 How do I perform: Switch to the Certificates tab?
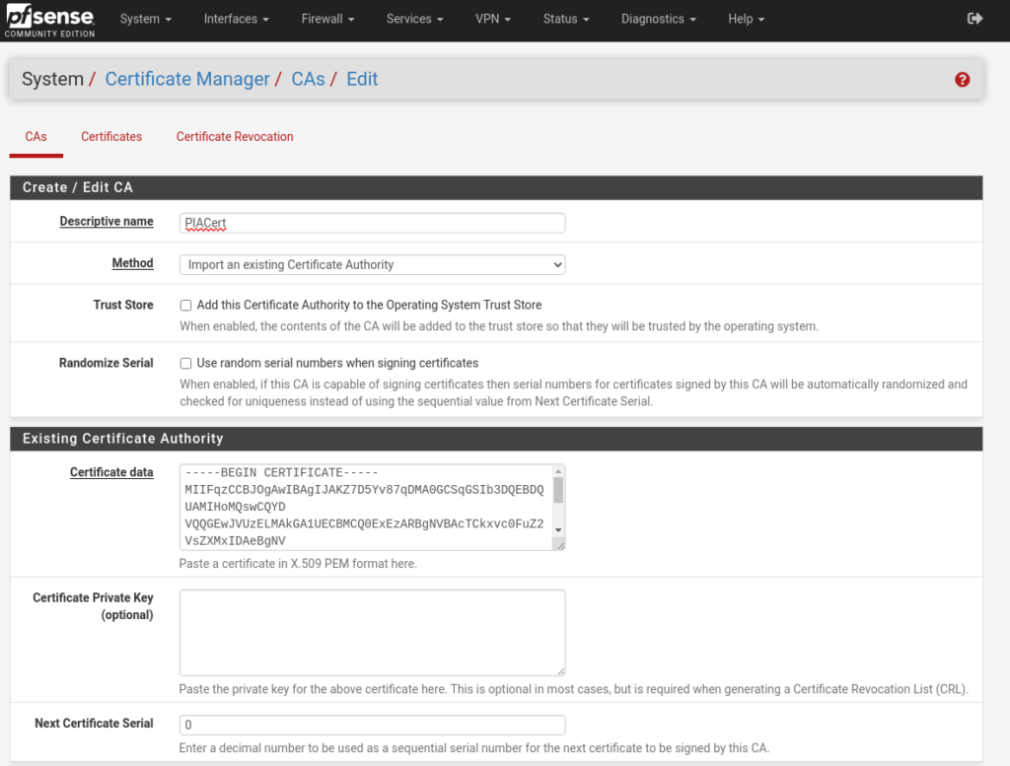coord(111,137)
